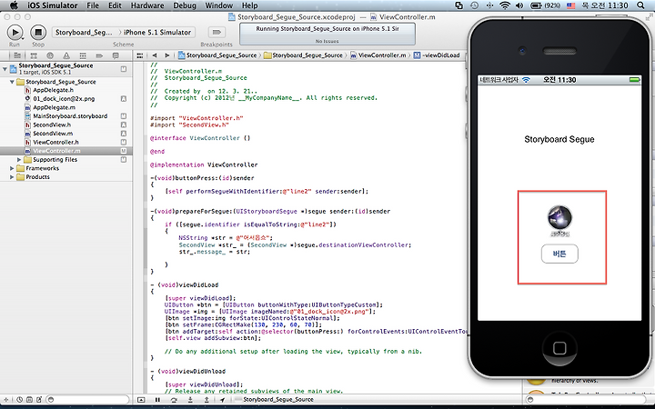Open the iOS Simulator app menu
The image size is (655, 409).
pos(53,5)
